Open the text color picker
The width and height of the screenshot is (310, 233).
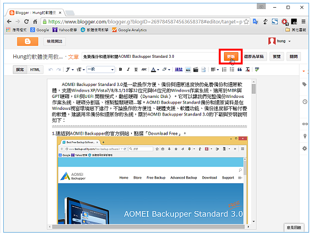tap(155, 70)
